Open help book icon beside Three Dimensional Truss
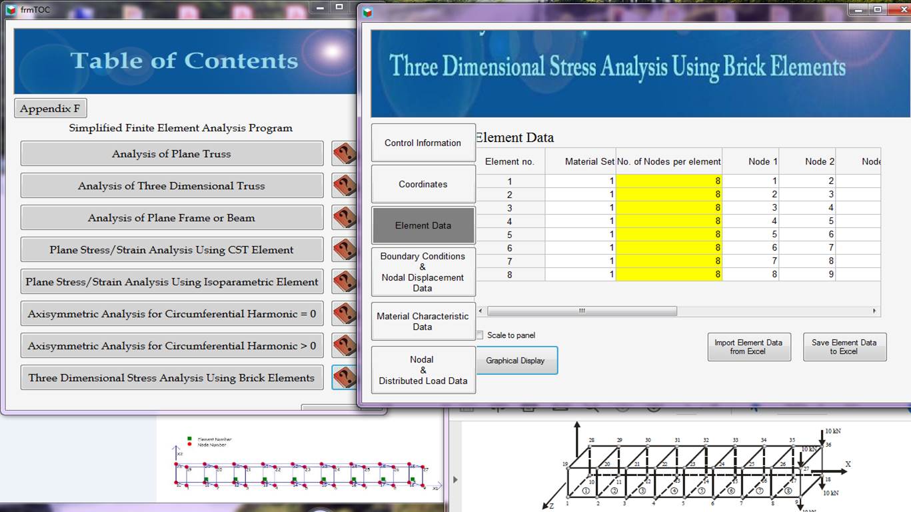 pyautogui.click(x=344, y=186)
